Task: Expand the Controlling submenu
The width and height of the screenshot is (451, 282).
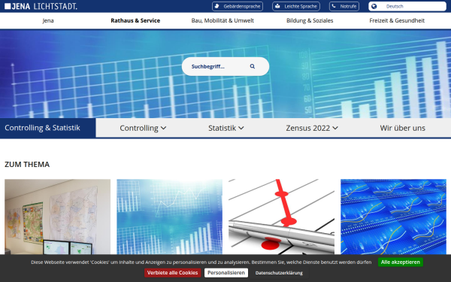Action: (143, 128)
